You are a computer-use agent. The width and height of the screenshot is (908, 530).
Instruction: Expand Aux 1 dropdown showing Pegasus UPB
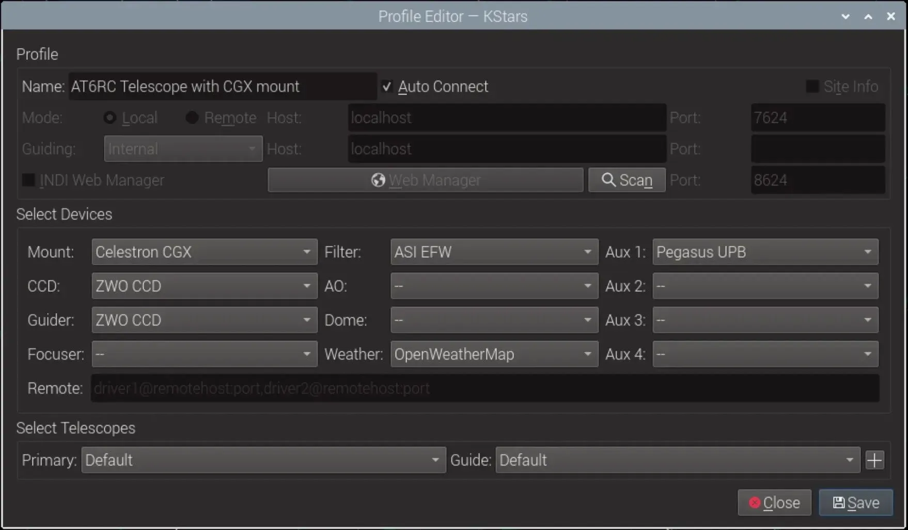765,252
